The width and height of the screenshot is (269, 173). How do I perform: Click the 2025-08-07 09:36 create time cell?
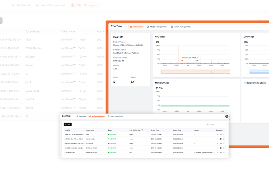point(156,153)
